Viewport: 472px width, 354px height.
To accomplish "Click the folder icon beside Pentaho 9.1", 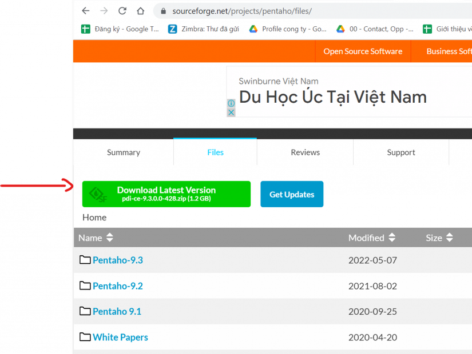I will tap(85, 311).
